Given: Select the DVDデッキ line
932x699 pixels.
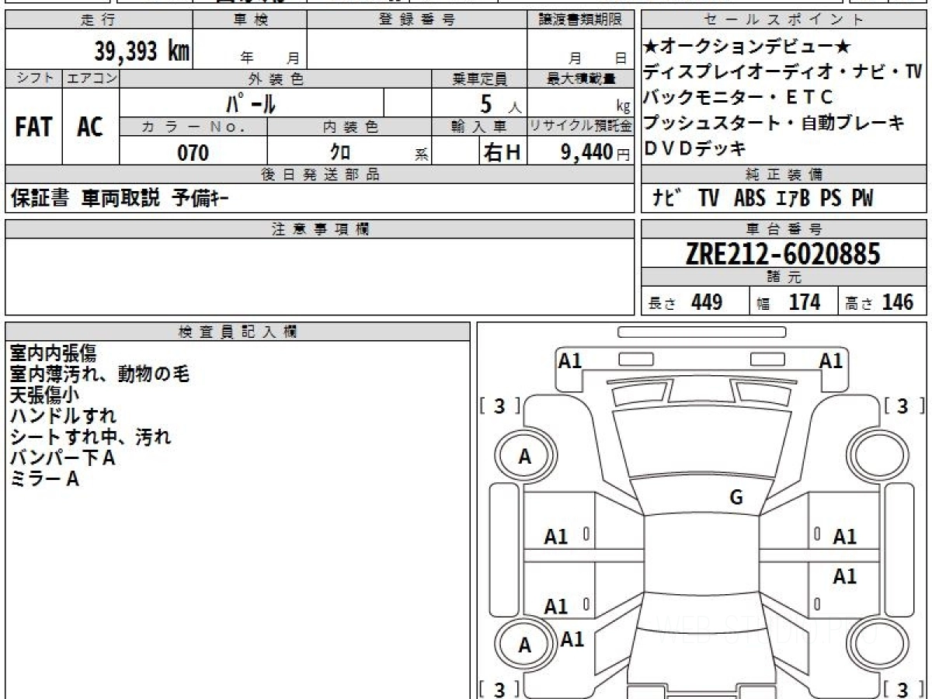Looking at the screenshot, I should pyautogui.click(x=695, y=148).
